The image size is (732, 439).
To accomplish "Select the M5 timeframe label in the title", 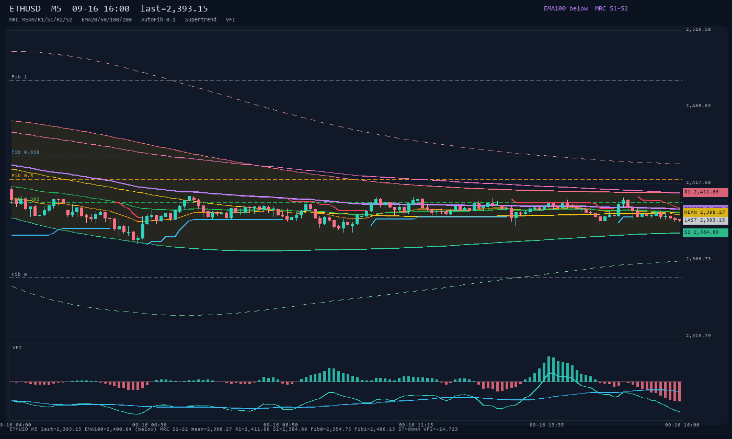I will pyautogui.click(x=56, y=8).
